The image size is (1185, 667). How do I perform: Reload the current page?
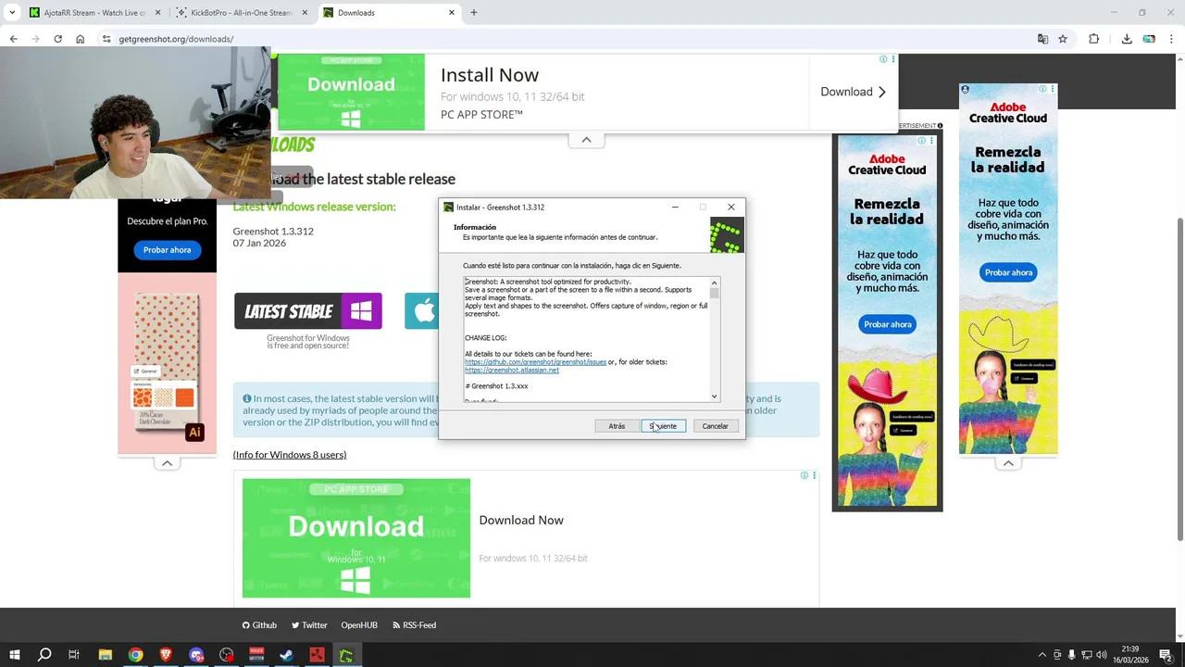point(57,39)
